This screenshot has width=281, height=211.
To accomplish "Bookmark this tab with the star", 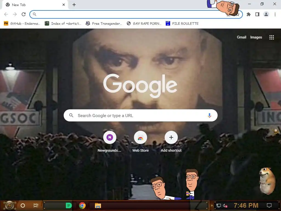I will pyautogui.click(x=238, y=15).
